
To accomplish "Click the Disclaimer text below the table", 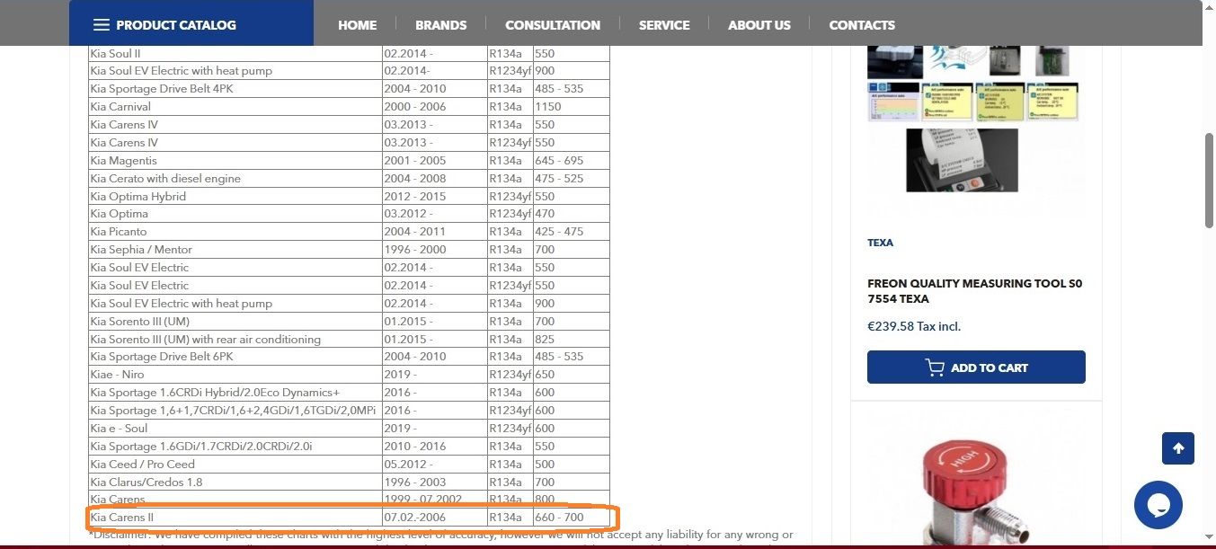I will pyautogui.click(x=440, y=536).
